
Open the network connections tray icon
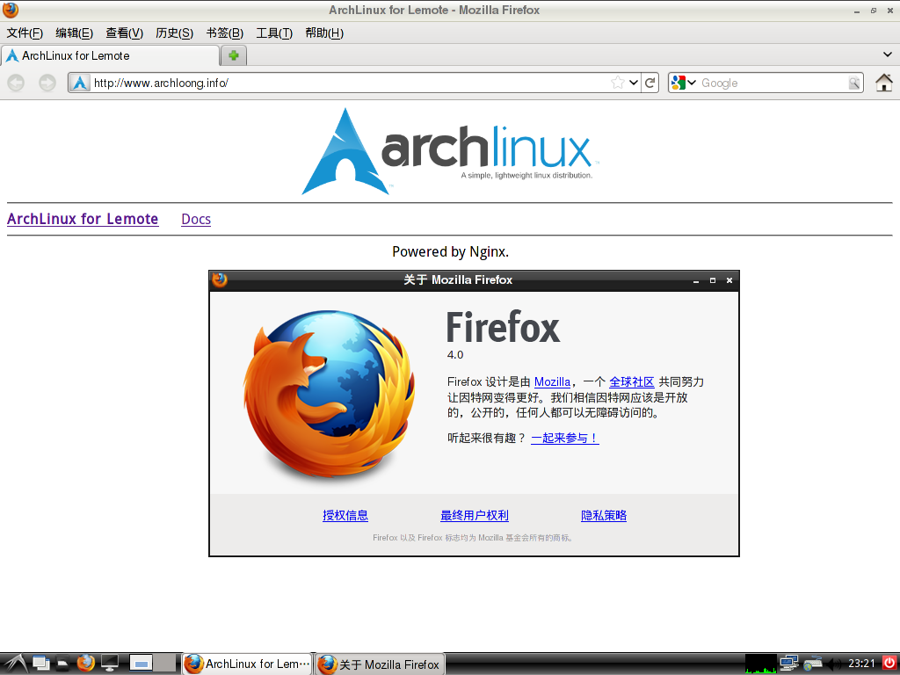pos(789,664)
